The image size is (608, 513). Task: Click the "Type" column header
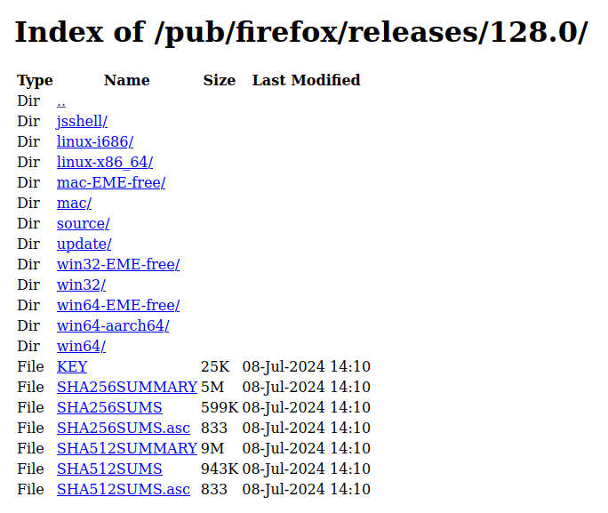tap(35, 81)
